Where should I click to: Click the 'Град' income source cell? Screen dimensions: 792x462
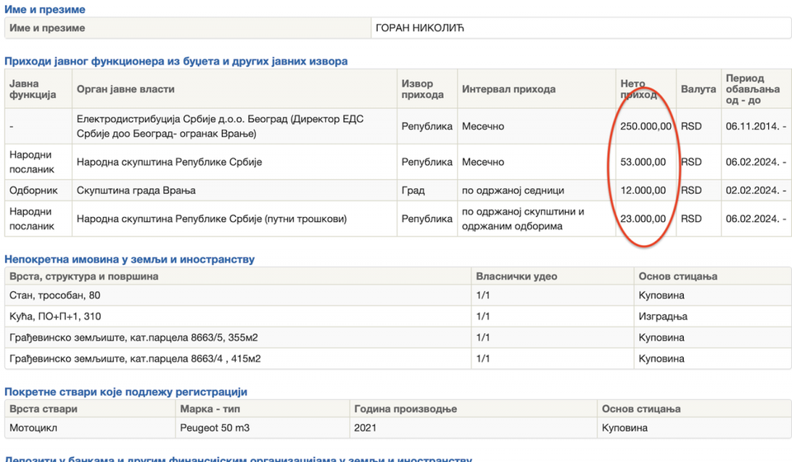(x=427, y=191)
